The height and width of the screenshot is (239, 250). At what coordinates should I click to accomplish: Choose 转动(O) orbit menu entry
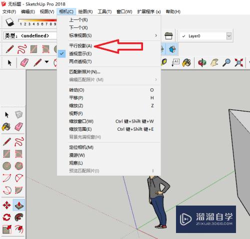coord(109,90)
